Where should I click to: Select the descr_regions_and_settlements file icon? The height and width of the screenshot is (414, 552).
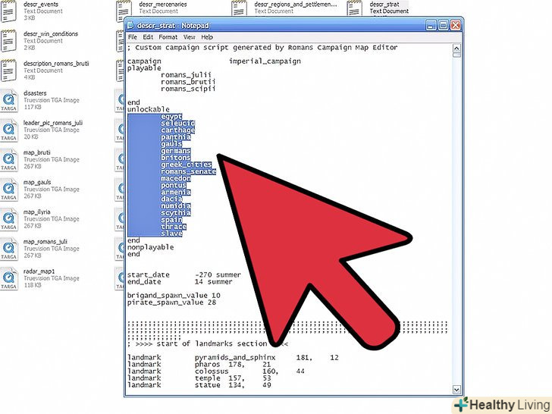240,8
